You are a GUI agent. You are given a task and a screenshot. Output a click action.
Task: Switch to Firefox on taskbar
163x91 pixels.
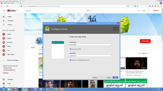point(14,89)
